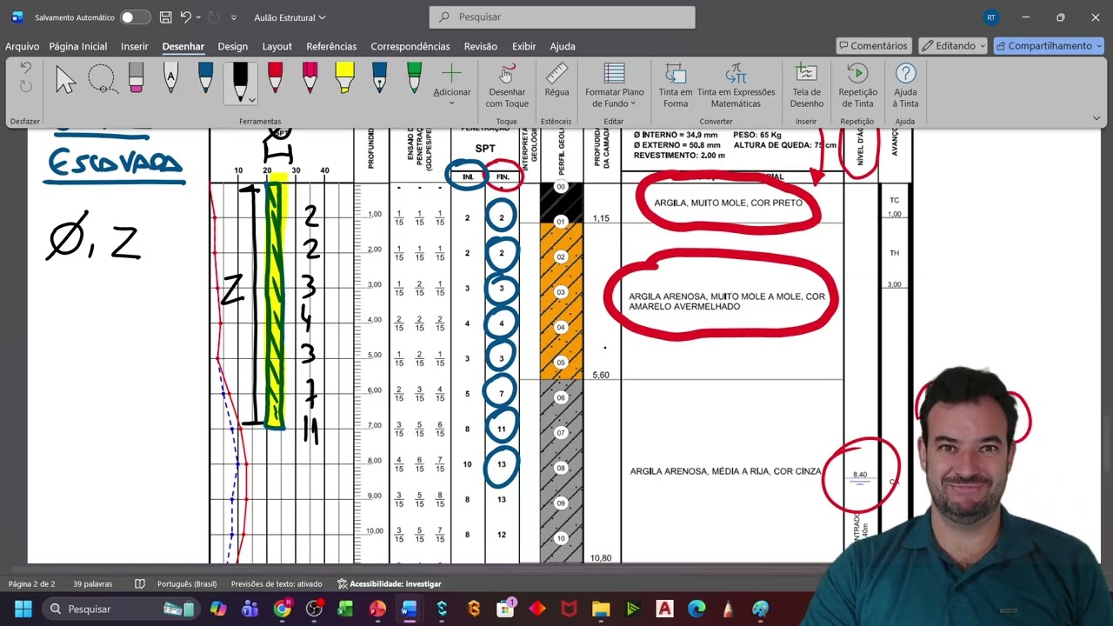Open the Layout tab
Screen dimensions: 1113x626
(277, 46)
